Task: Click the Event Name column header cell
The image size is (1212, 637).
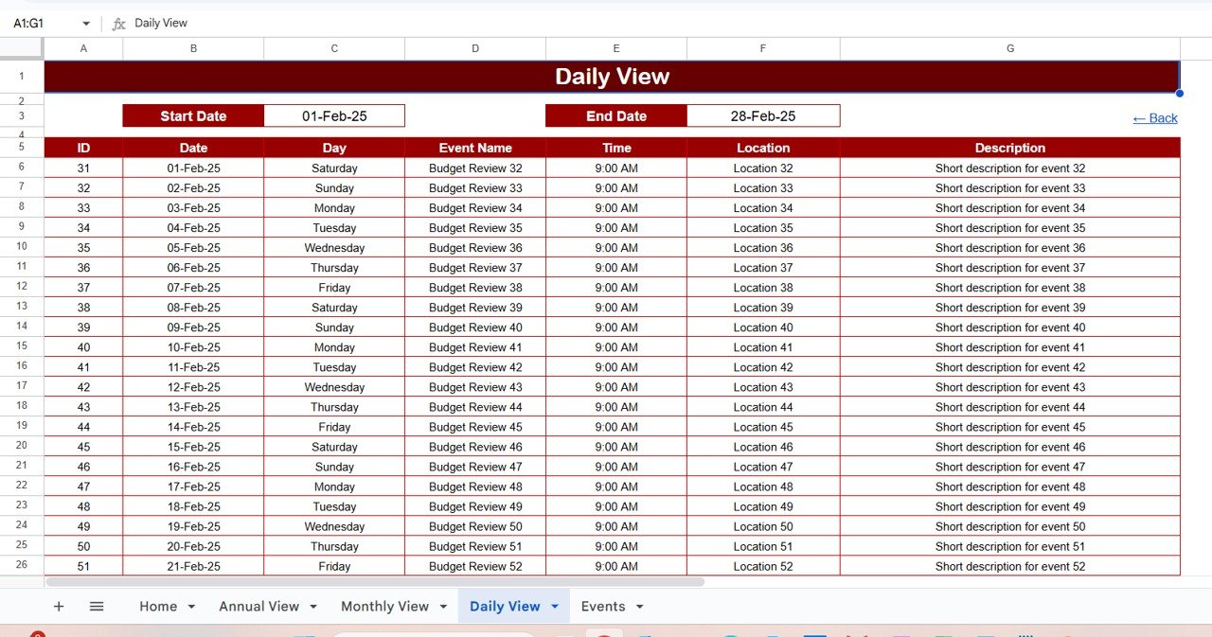Action: tap(474, 148)
